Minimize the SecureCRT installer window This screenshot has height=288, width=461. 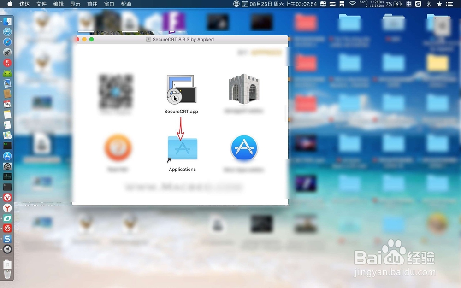click(x=84, y=39)
